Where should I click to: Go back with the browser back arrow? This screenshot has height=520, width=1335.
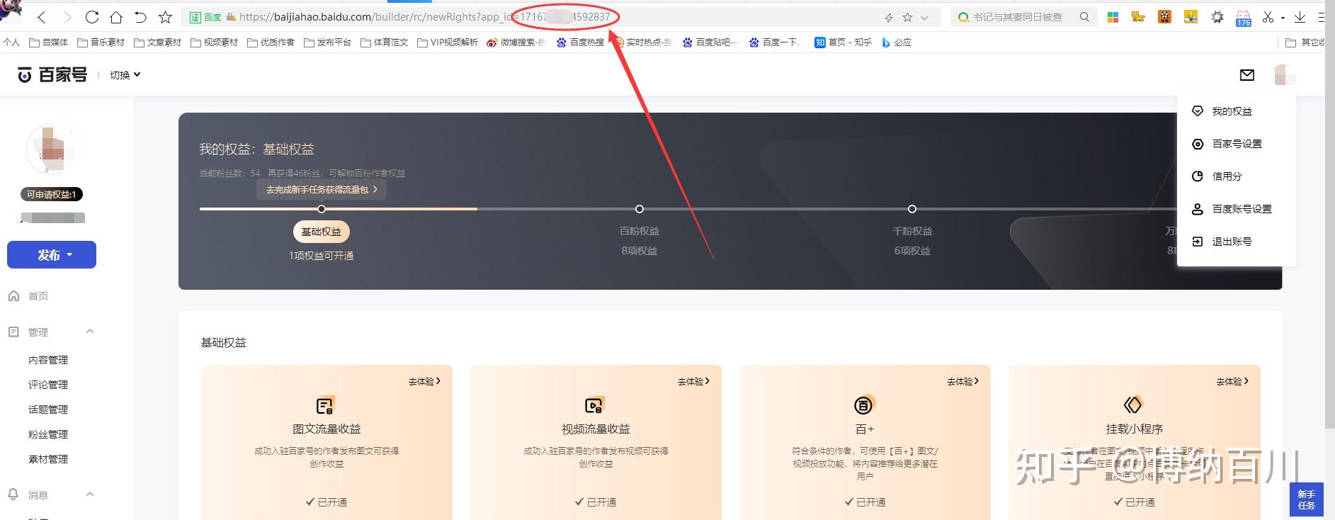tap(41, 17)
